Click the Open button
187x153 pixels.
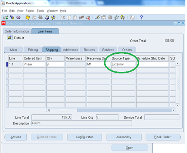(x=130, y=148)
